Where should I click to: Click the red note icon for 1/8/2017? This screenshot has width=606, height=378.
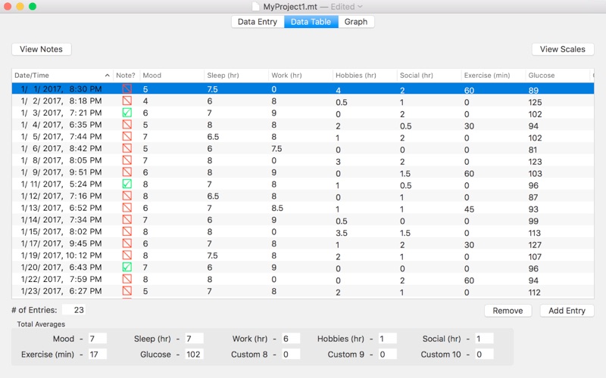point(127,160)
